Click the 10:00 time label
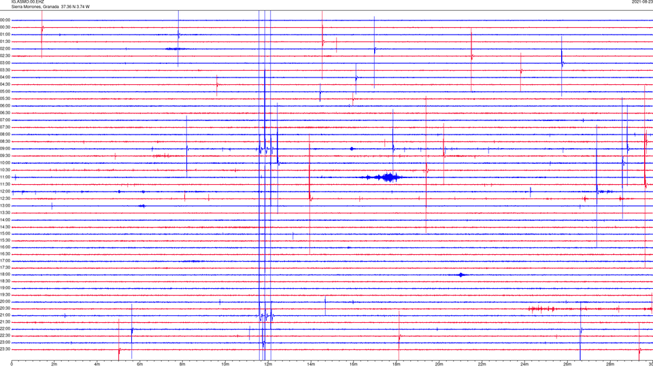This screenshot has width=653, height=367. point(5,163)
